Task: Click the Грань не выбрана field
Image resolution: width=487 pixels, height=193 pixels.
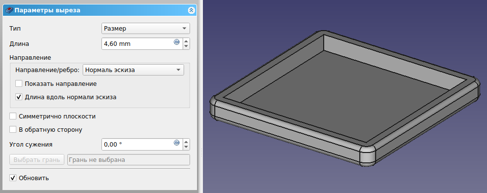Action: pyautogui.click(x=129, y=160)
